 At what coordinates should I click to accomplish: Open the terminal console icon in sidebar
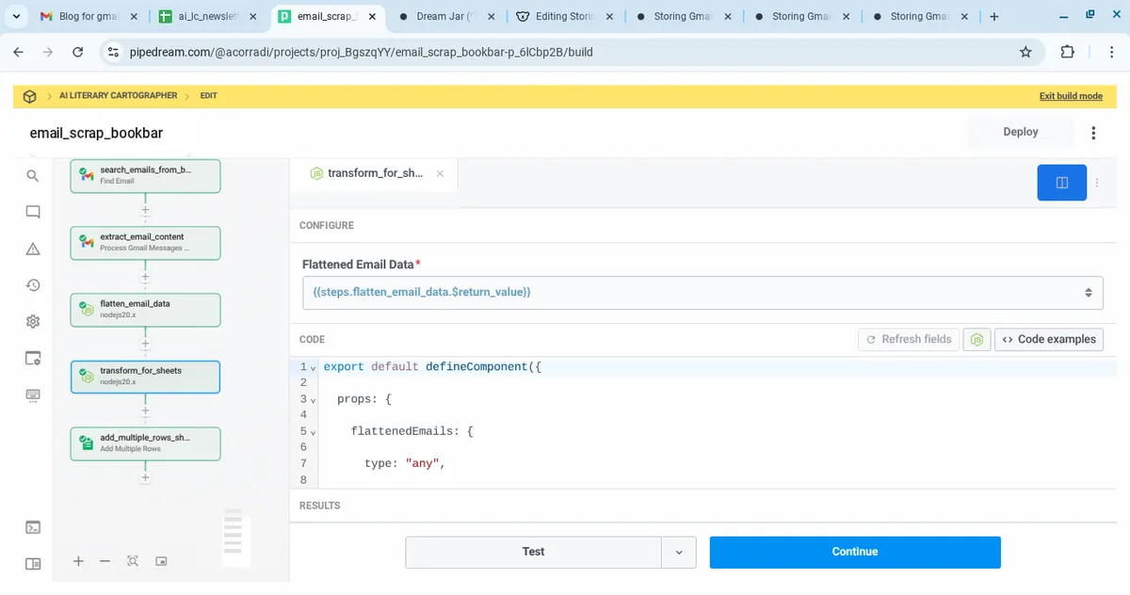click(33, 527)
